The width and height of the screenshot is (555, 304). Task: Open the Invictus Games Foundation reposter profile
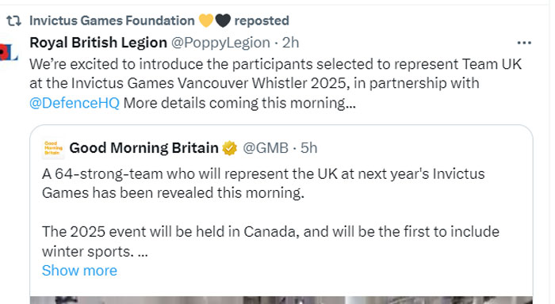point(112,21)
